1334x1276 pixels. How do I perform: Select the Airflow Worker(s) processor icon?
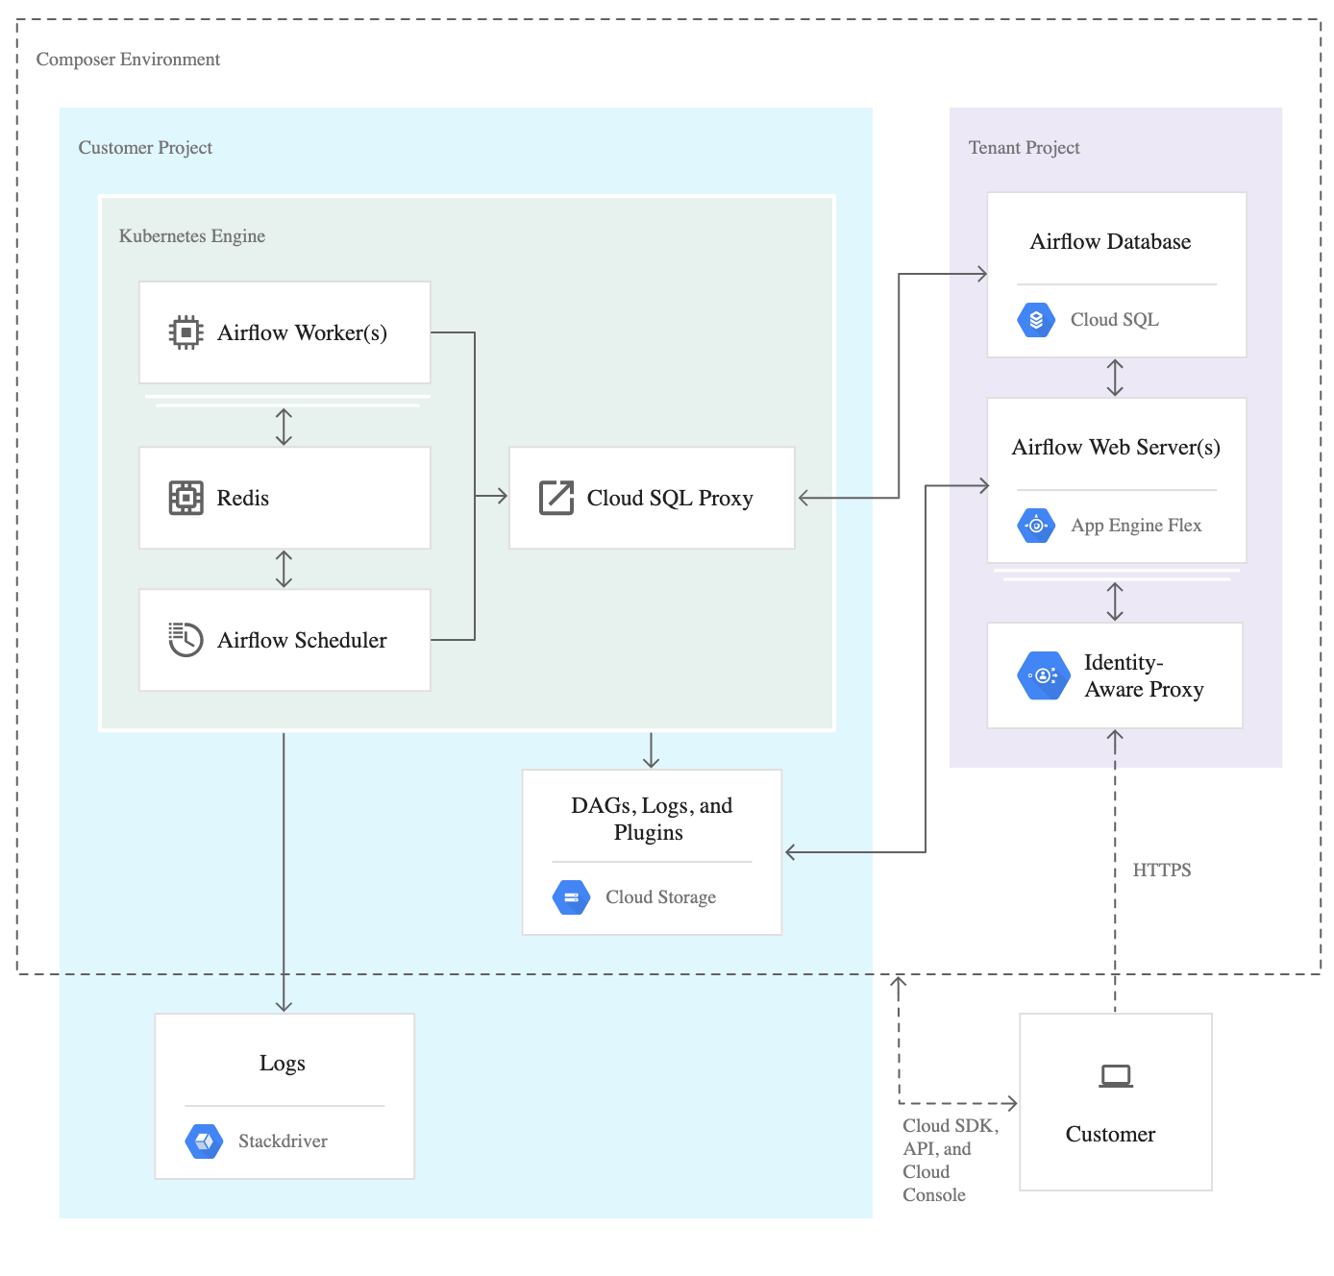pyautogui.click(x=185, y=331)
